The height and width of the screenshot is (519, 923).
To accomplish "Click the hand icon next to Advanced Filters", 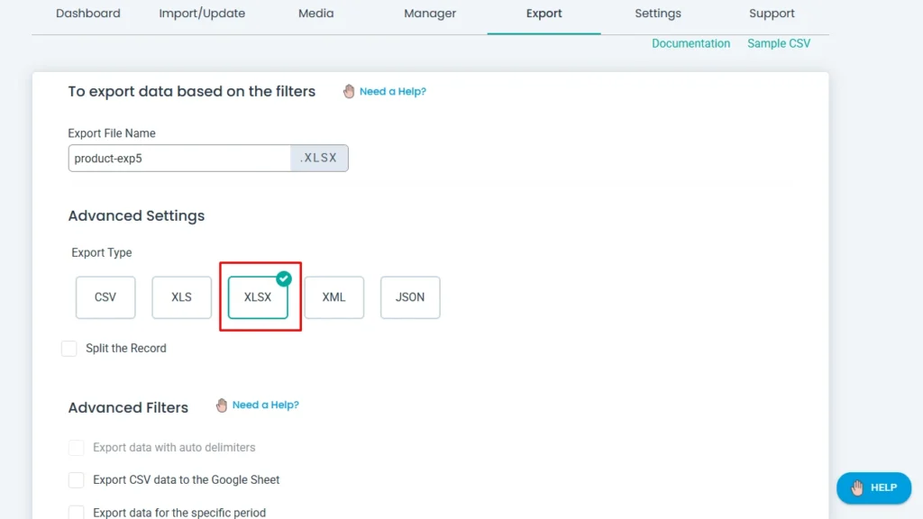I will 222,405.
